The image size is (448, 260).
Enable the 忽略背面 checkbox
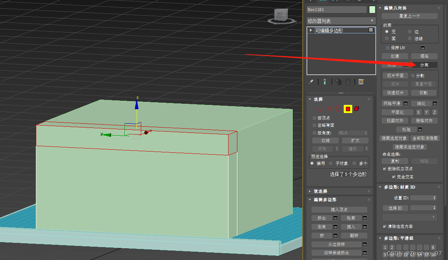(314, 125)
